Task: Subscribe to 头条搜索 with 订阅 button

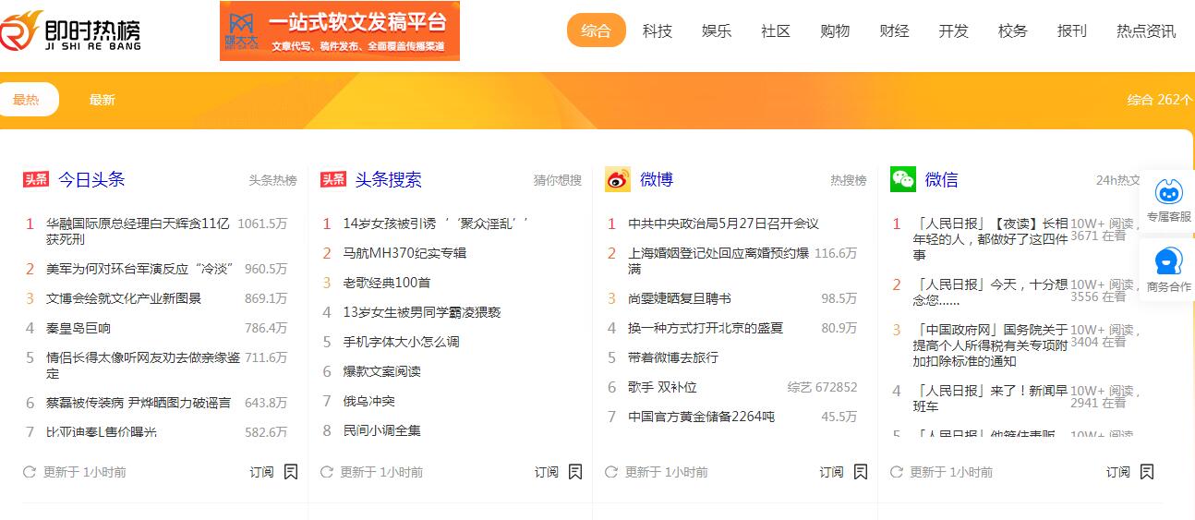Action: 547,472
